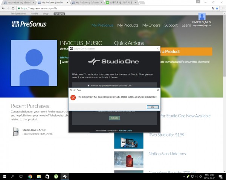Open the Chrome three-dot menu
This screenshot has height=180, width=226.
pos(222,8)
